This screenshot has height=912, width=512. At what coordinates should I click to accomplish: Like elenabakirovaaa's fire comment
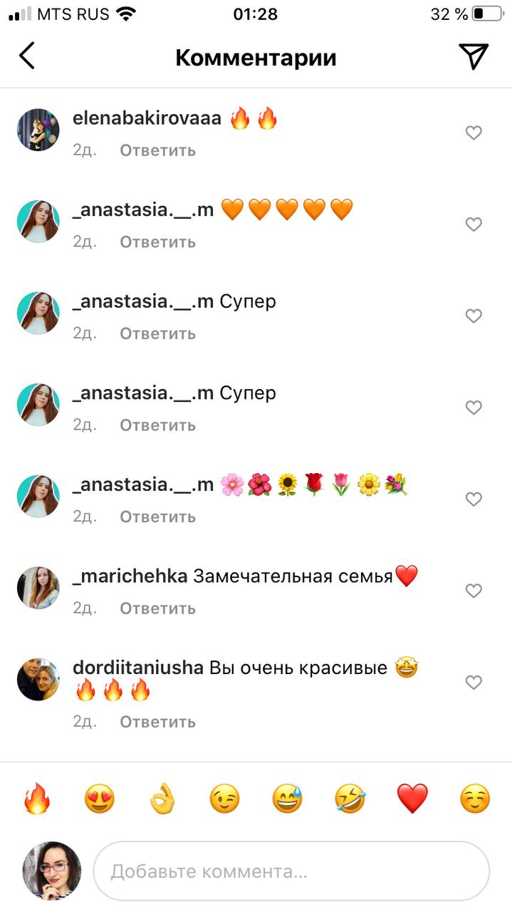coord(474,133)
